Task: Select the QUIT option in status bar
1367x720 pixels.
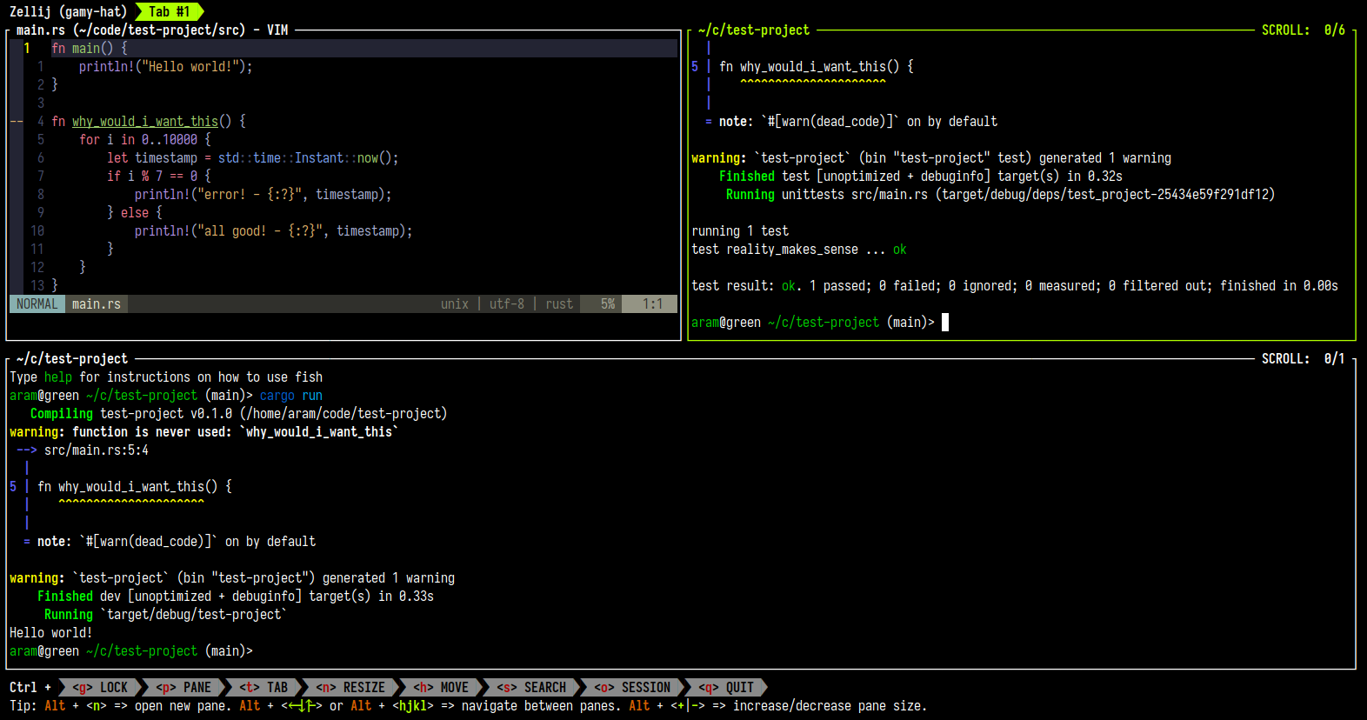Action: click(726, 687)
